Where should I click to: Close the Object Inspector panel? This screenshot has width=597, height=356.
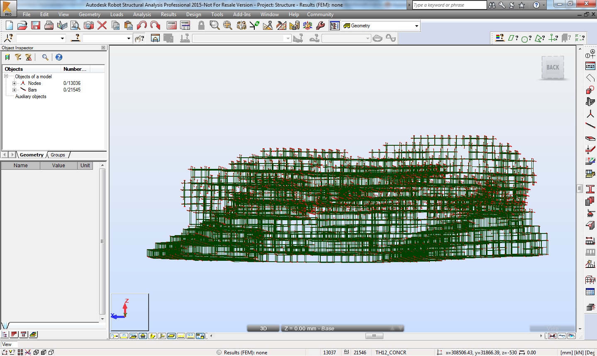(x=103, y=48)
